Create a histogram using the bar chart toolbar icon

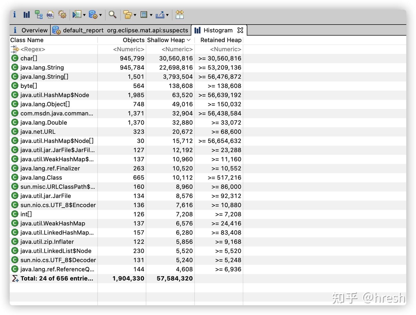click(x=27, y=14)
